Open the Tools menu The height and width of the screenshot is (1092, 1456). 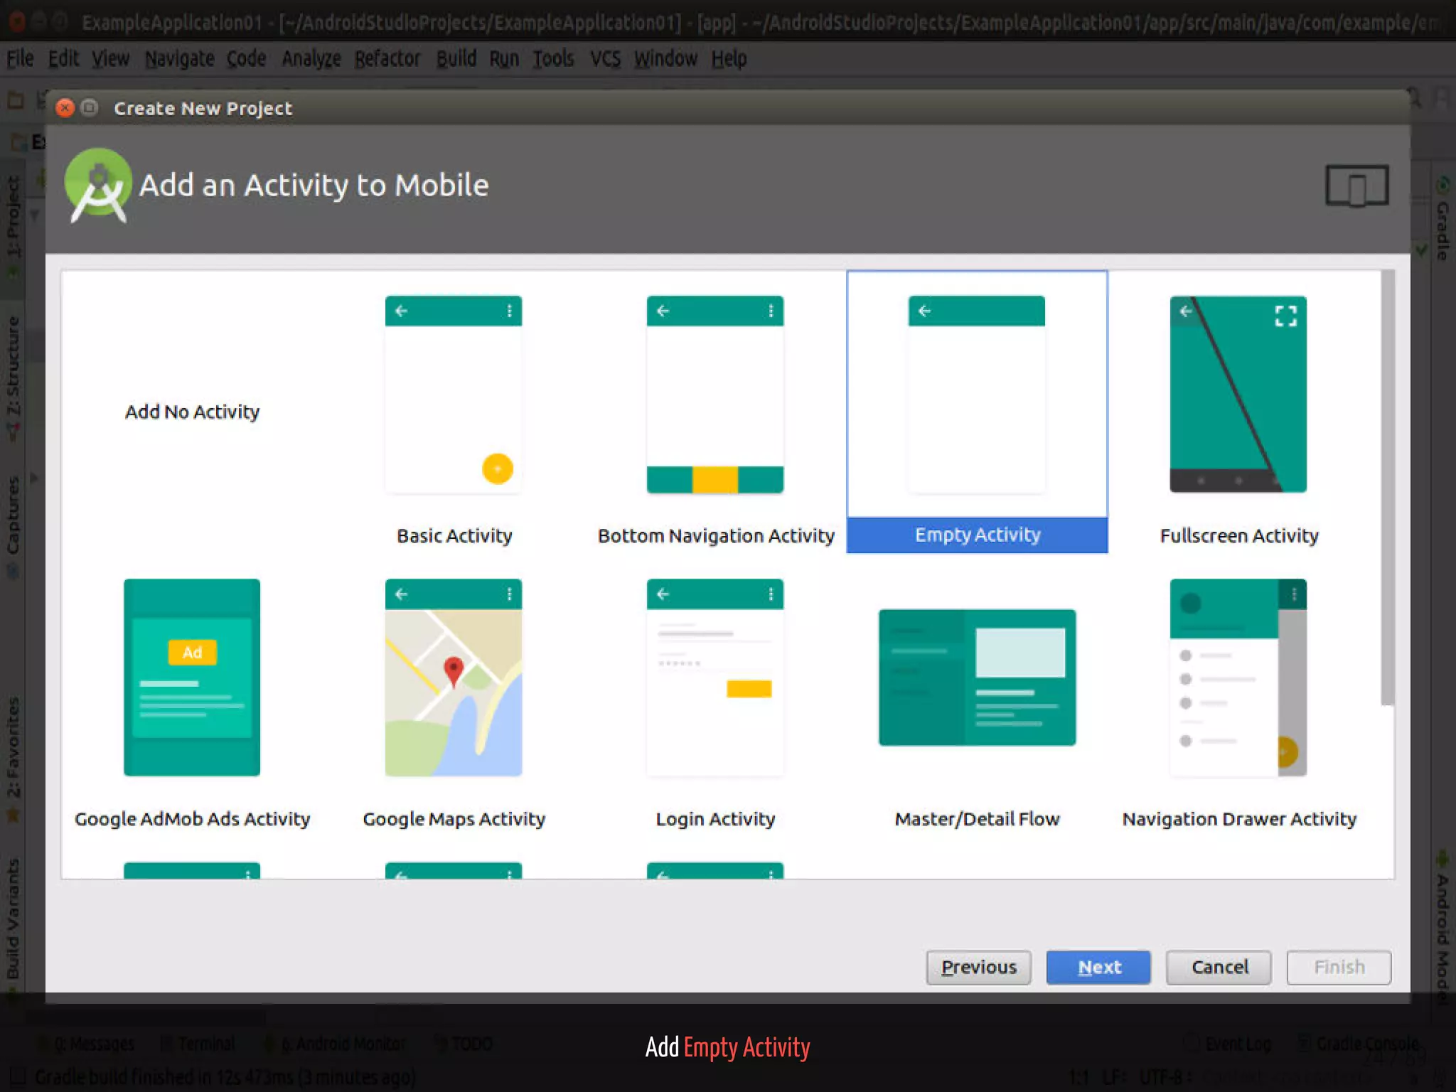553,58
